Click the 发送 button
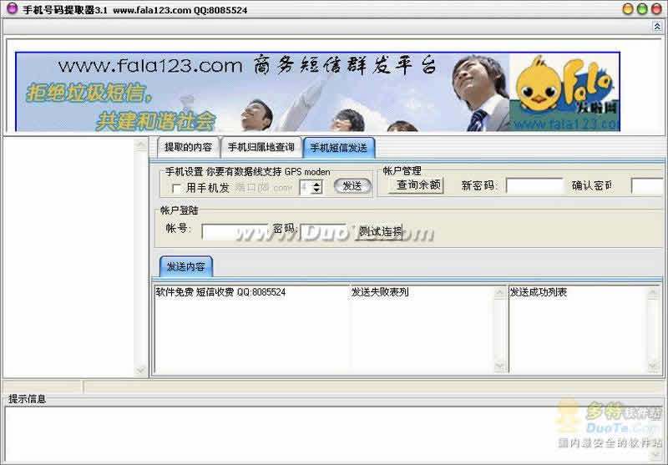668x465 pixels. [352, 186]
